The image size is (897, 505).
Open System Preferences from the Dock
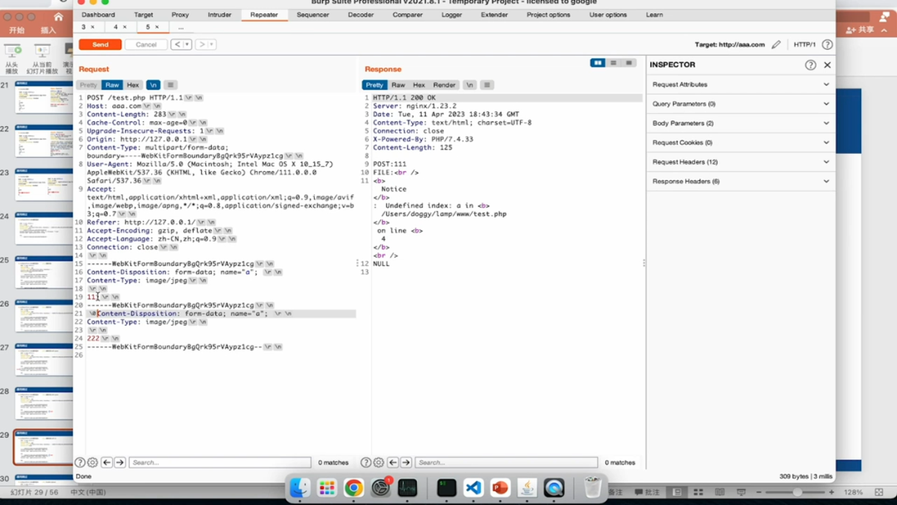tap(380, 488)
